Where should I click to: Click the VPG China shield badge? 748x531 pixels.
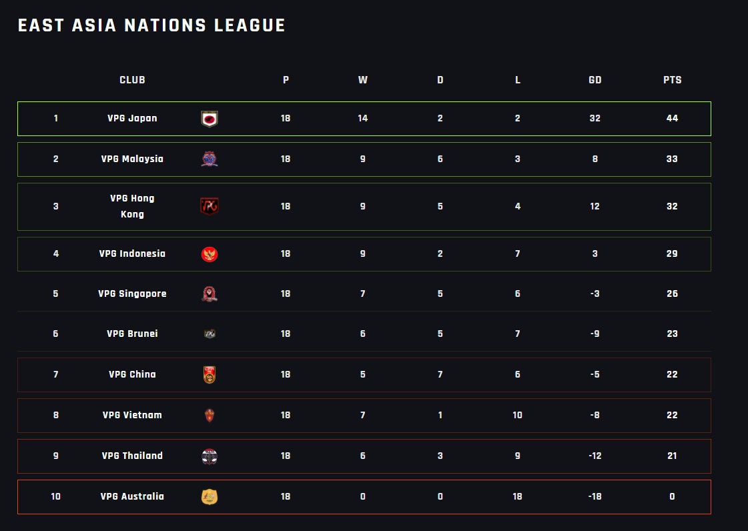tap(210, 375)
